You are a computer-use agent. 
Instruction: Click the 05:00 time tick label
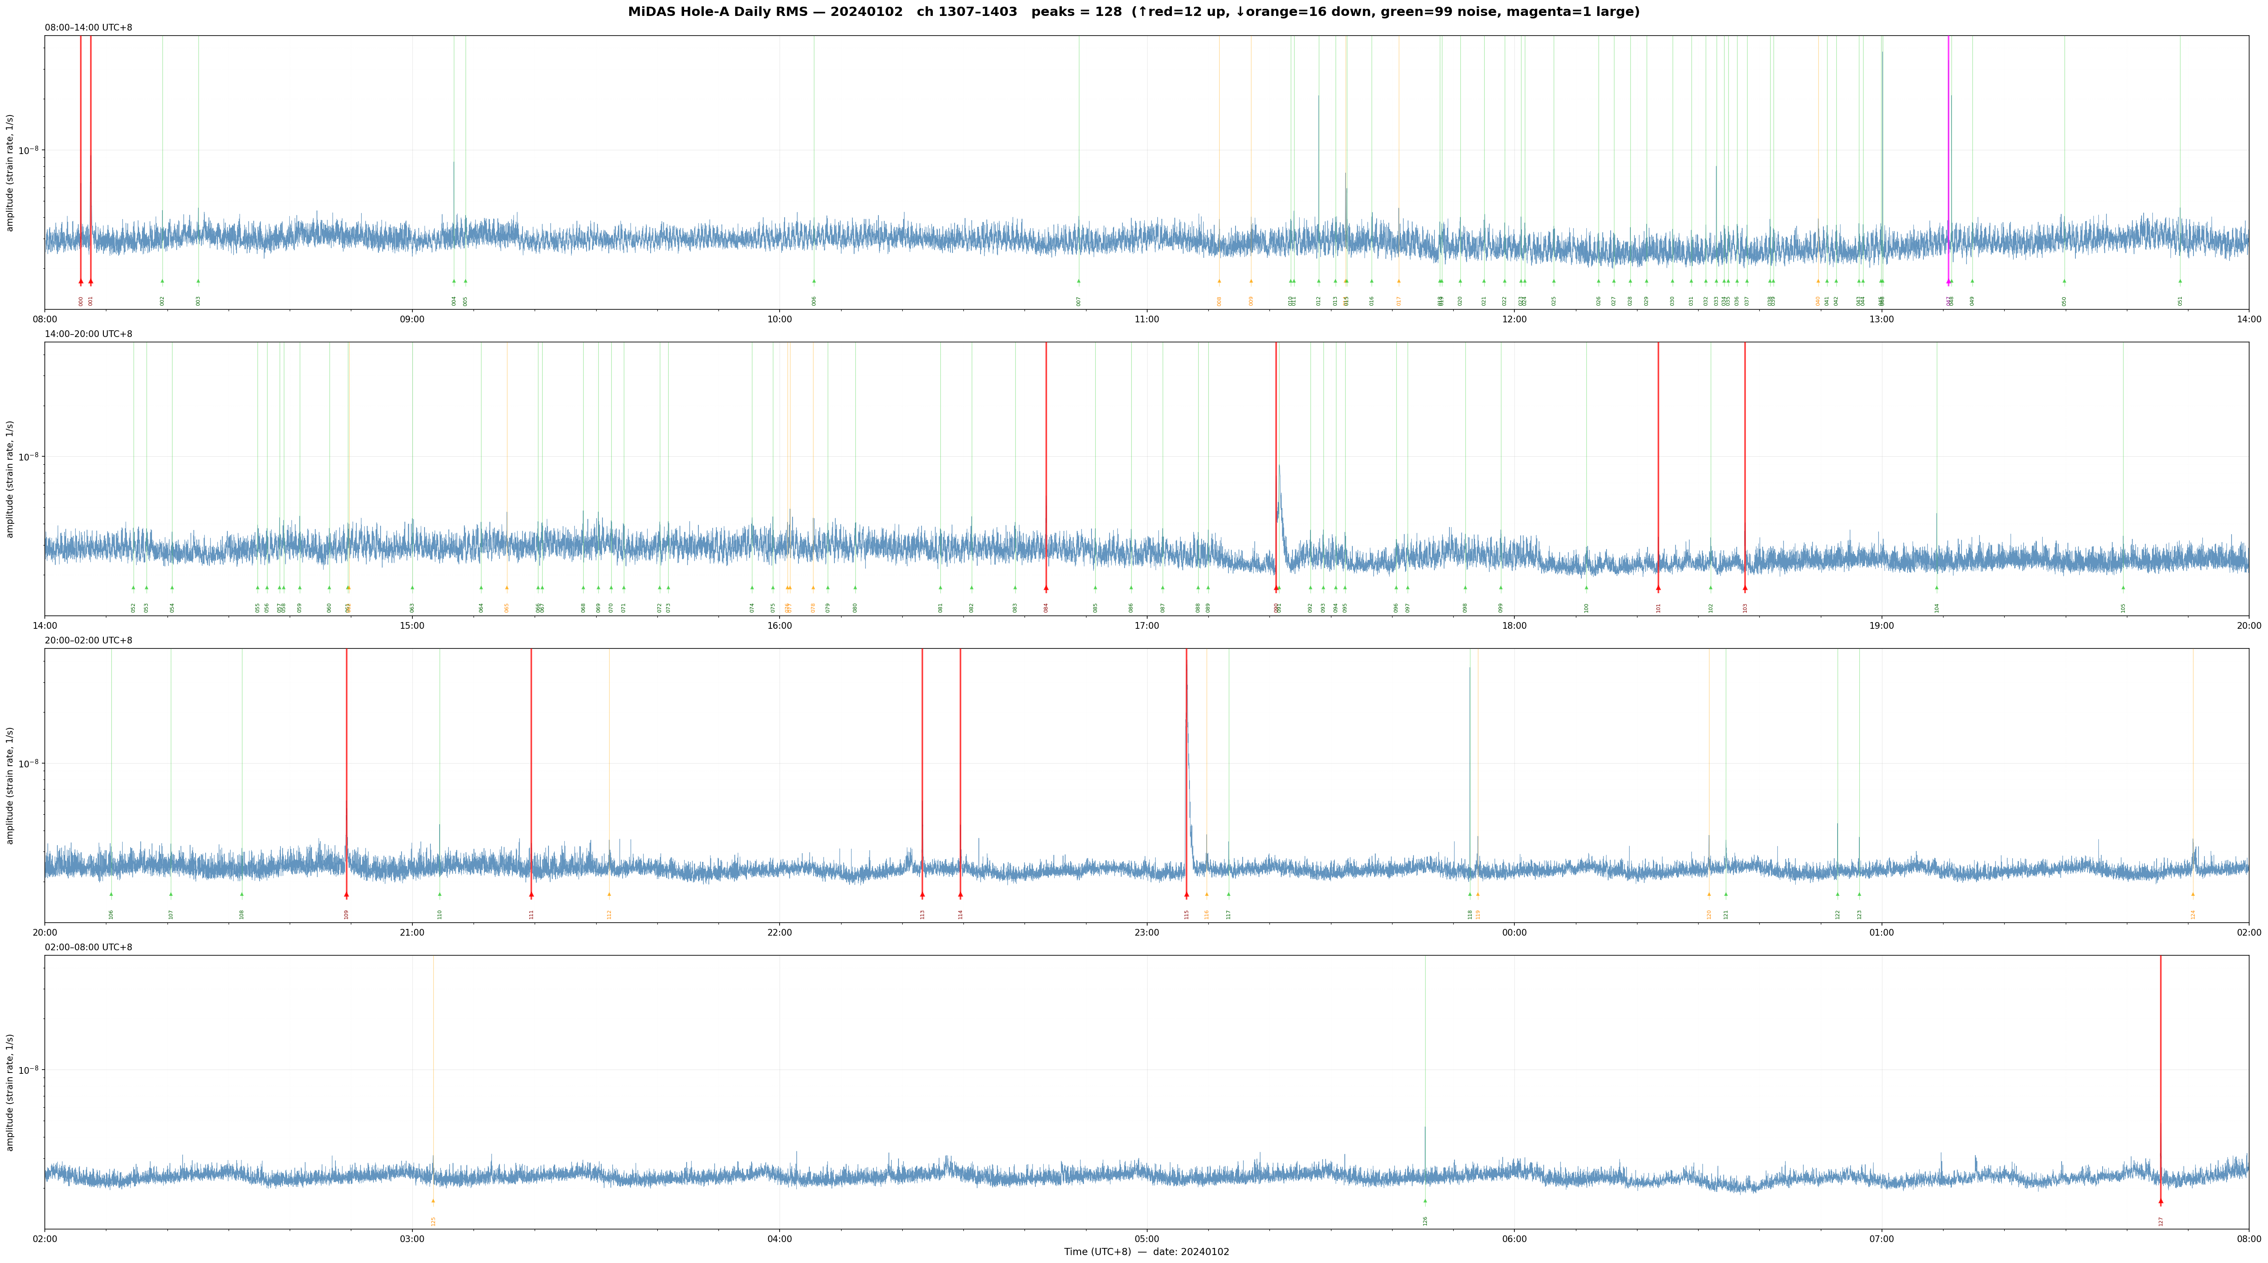pos(1147,1239)
